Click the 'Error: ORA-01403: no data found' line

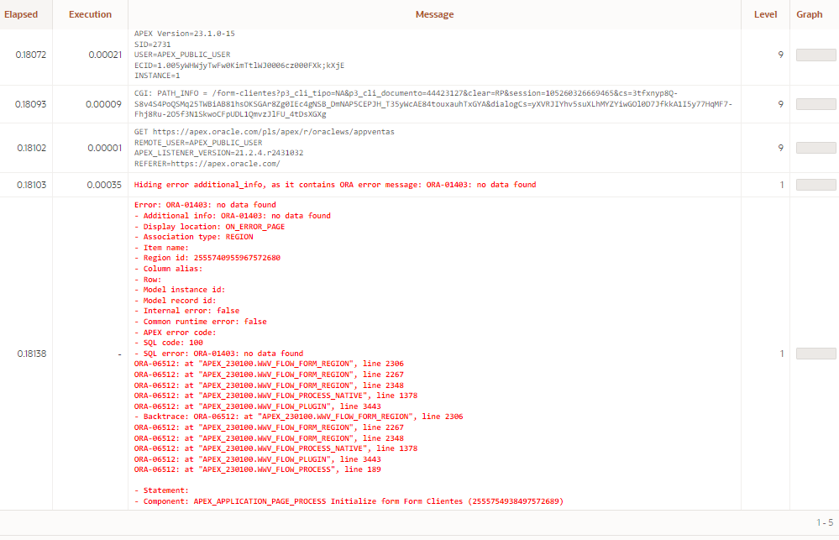[x=205, y=205]
